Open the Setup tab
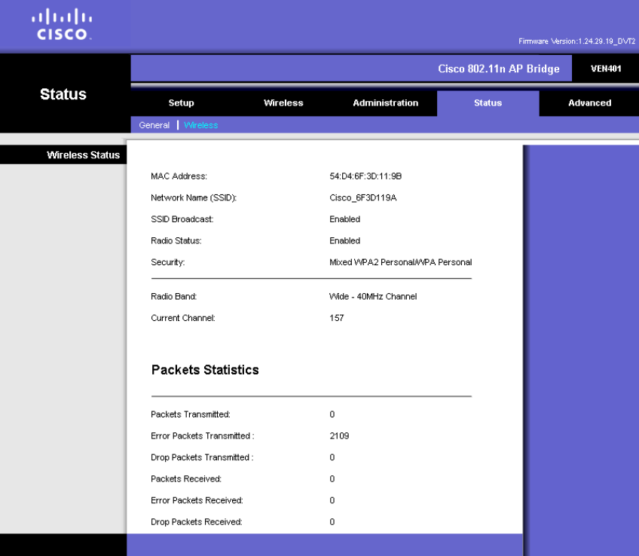The height and width of the screenshot is (556, 639). [x=182, y=103]
